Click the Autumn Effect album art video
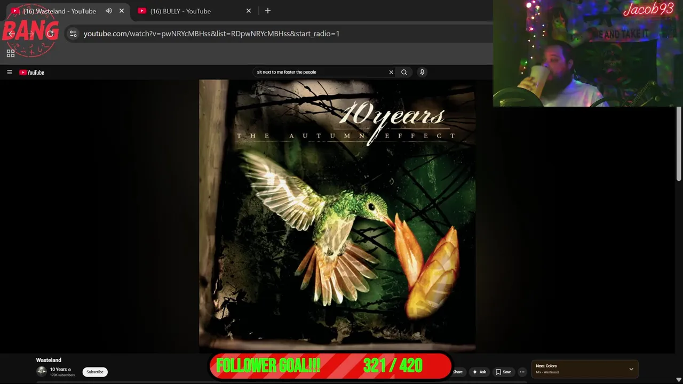683x384 pixels. click(x=337, y=216)
